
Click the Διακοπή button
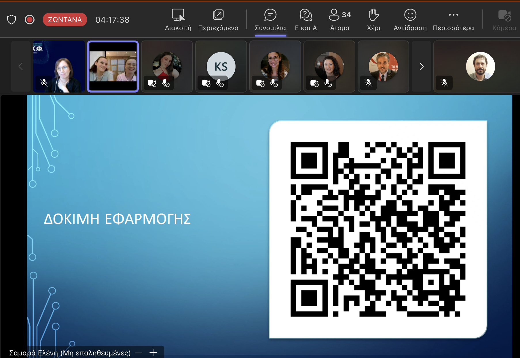[x=178, y=20]
